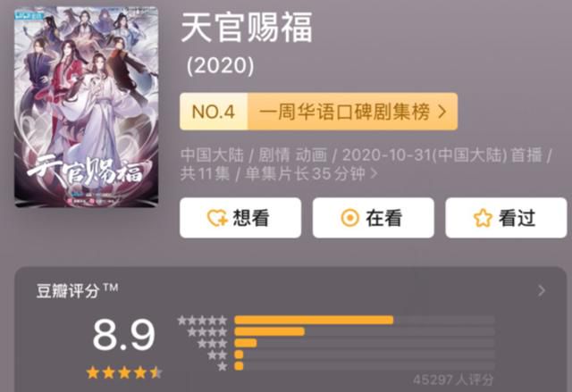Tap the five-star rating bar
572x392 pixels.
click(x=365, y=321)
